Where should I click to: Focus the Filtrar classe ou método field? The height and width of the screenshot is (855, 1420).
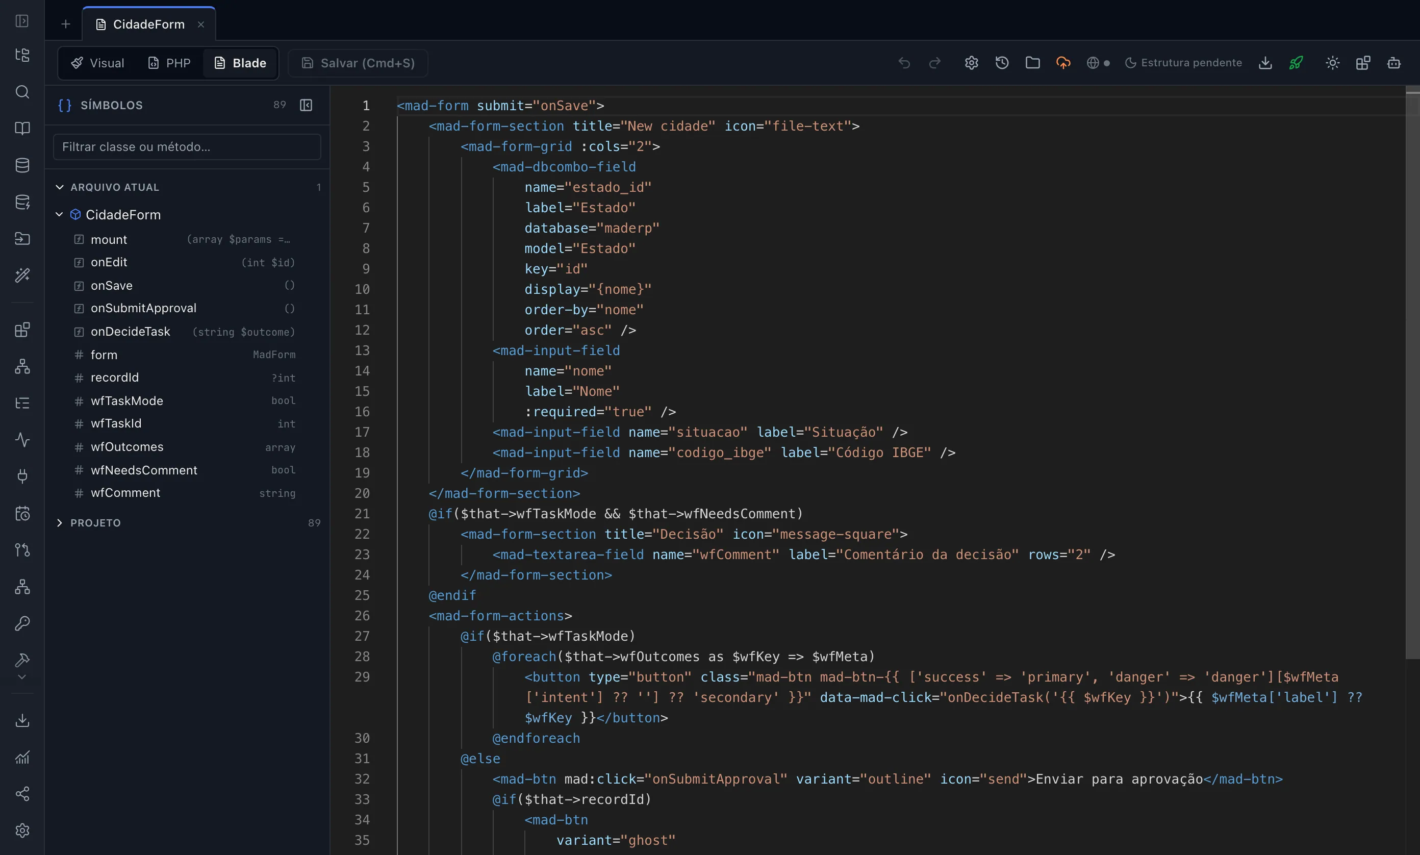tap(187, 147)
